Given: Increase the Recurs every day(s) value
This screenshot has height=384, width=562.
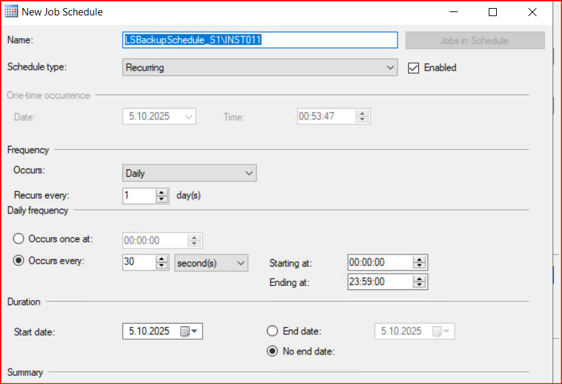Looking at the screenshot, I should coord(161,192).
